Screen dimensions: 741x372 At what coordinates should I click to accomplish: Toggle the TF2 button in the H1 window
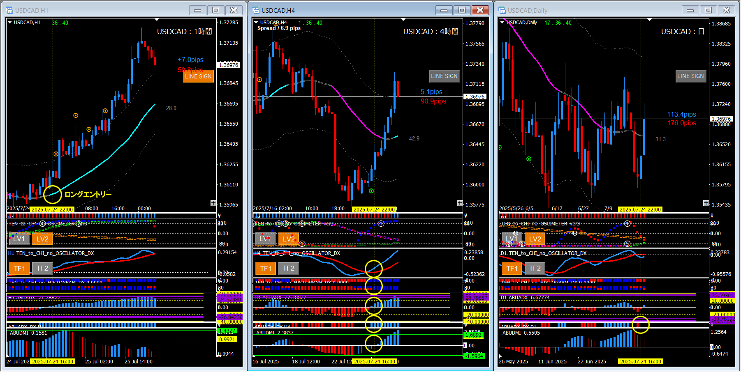42,269
